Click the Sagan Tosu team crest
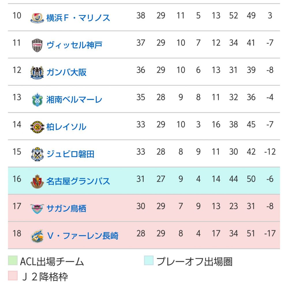This screenshot has height=289, width=288. coord(37,209)
